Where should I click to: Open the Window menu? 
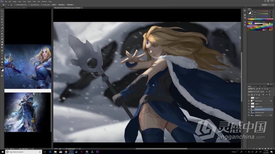tap(44, 1)
